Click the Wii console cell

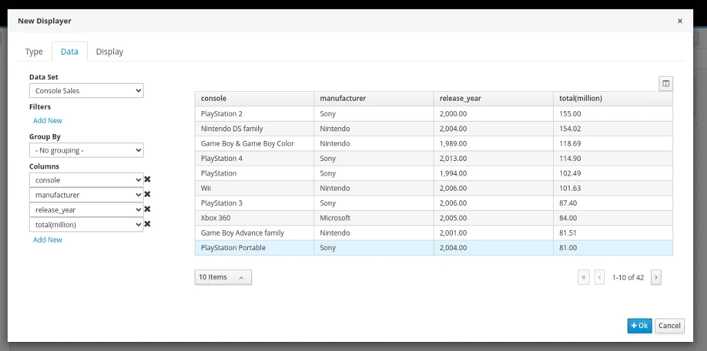tap(254, 188)
